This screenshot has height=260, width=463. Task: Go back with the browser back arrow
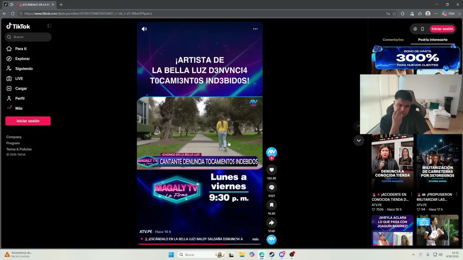point(4,13)
